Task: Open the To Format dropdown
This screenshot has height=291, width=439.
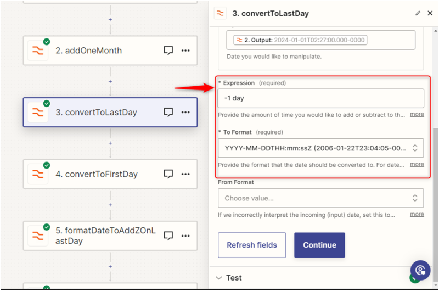Action: (320, 148)
